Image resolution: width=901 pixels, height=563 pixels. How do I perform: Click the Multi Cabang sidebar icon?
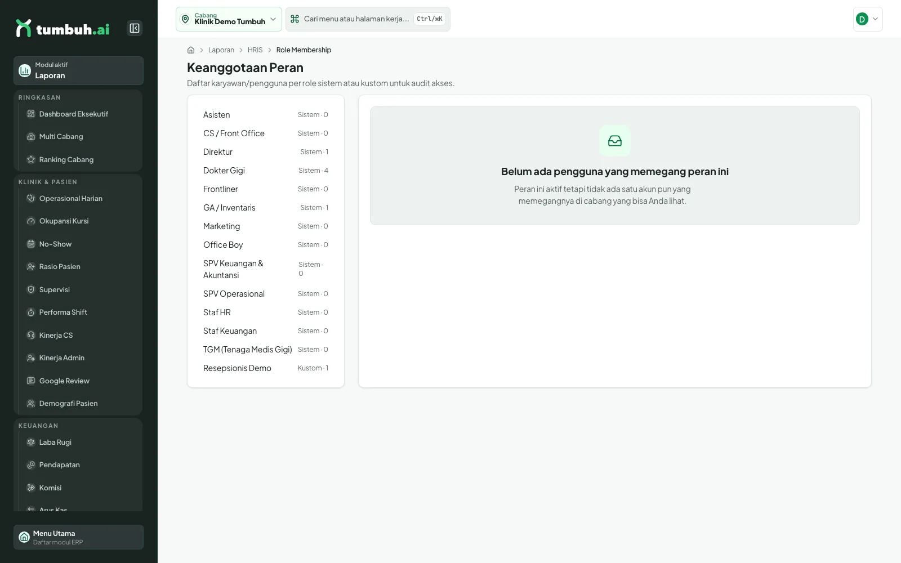[x=31, y=137]
